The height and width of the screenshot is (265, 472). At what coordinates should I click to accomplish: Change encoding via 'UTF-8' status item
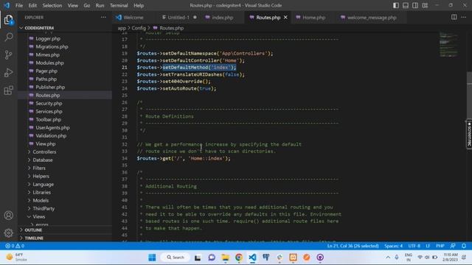pyautogui.click(x=414, y=246)
